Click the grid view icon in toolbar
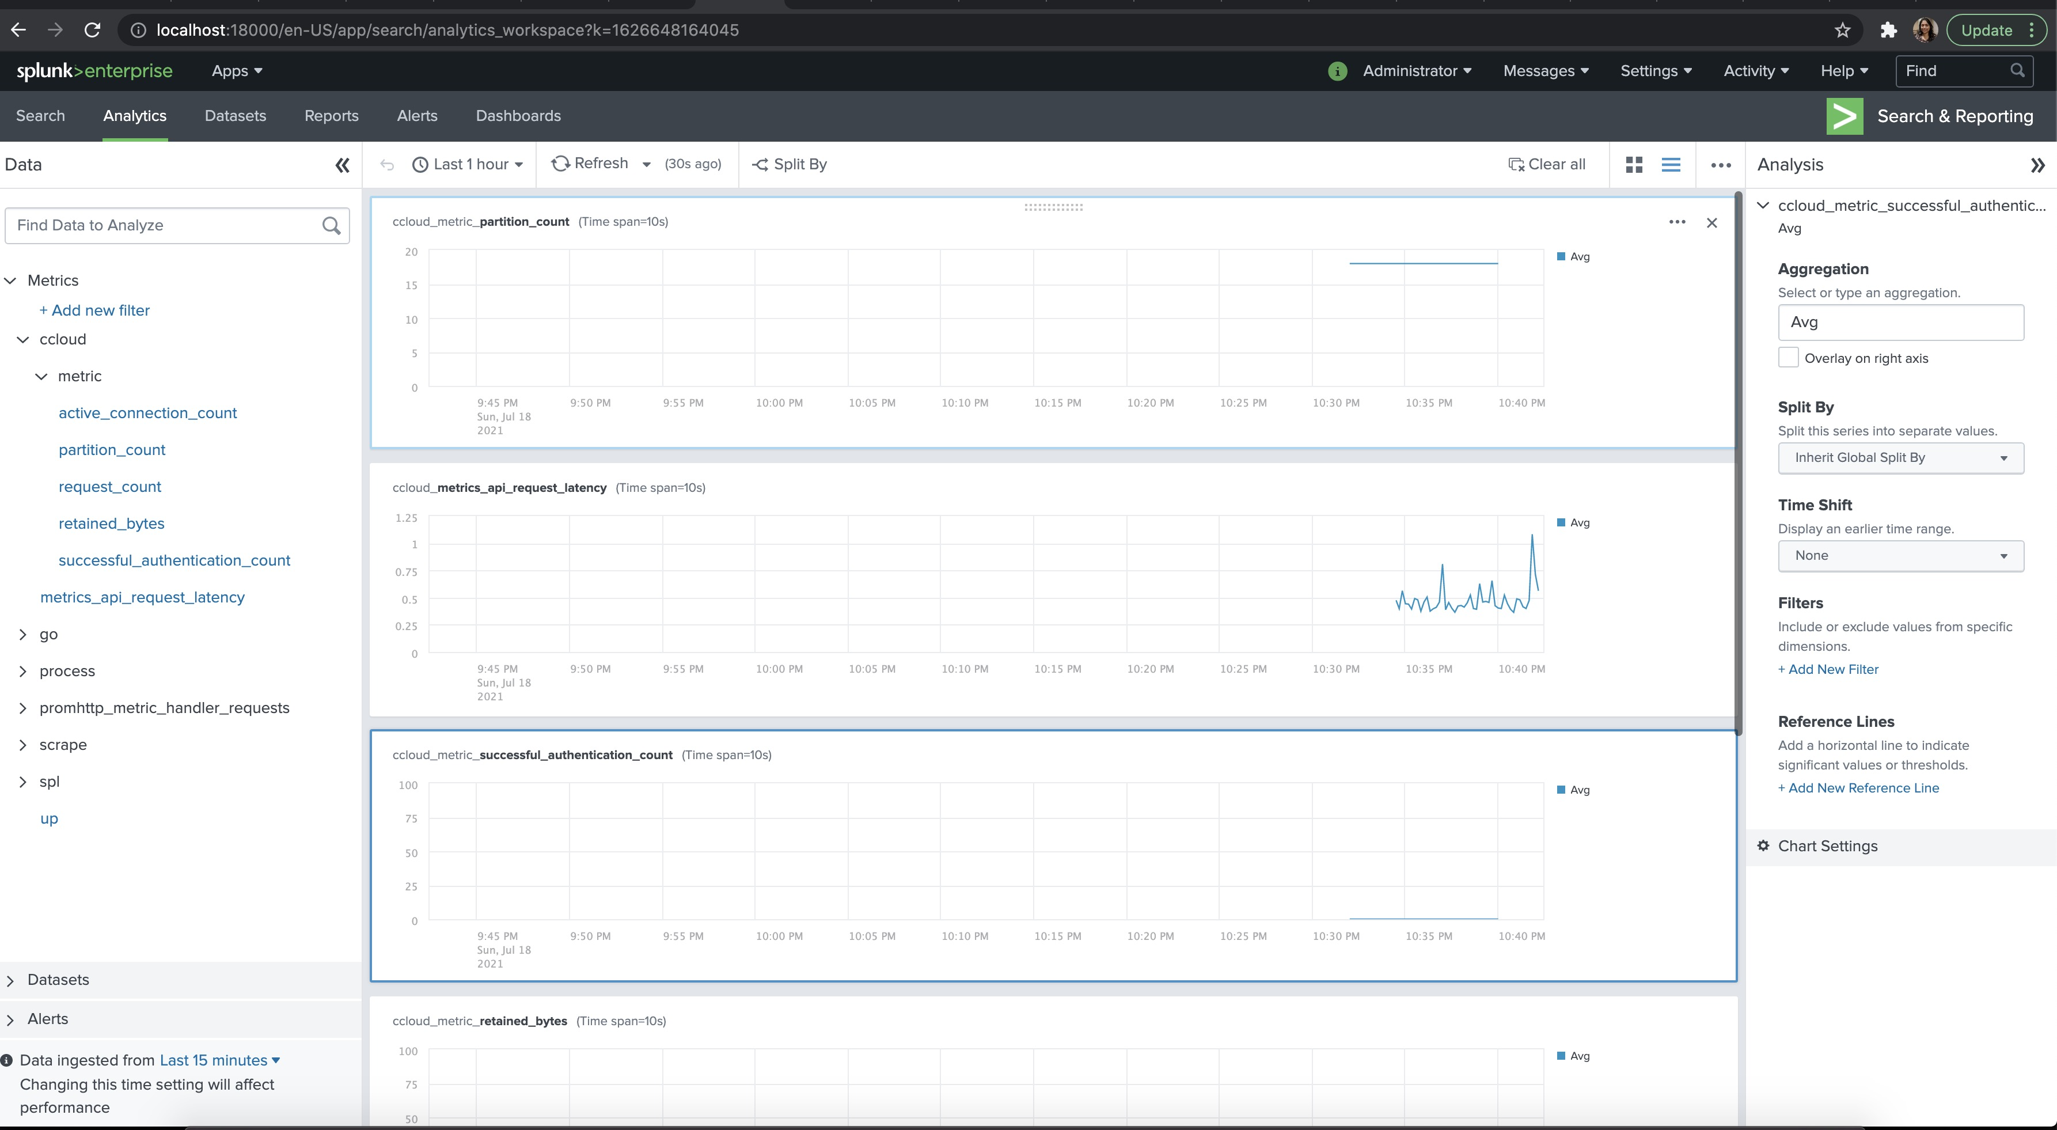This screenshot has height=1130, width=2057. coord(1634,164)
